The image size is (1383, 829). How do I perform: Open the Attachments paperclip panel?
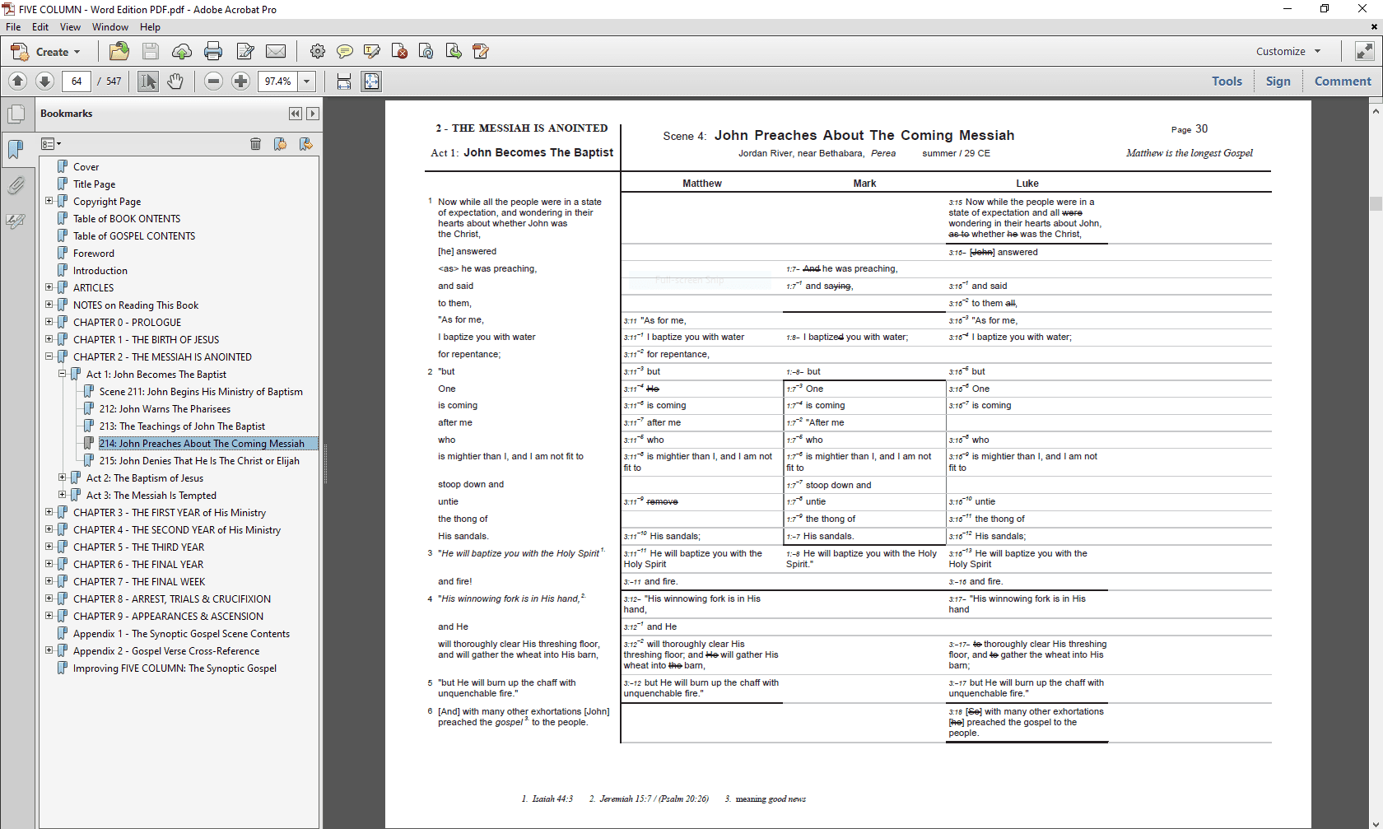point(16,184)
